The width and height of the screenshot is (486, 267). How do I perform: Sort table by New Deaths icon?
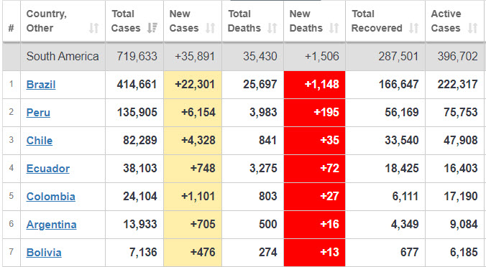pos(334,28)
